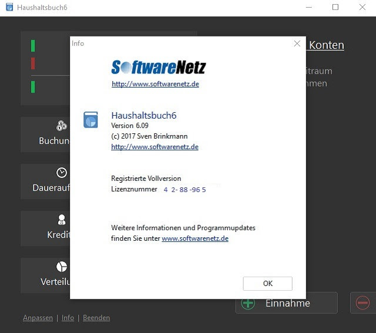Click the Haushaltsbuch6 product title text
Image resolution: width=376 pixels, height=333 pixels.
tap(144, 116)
